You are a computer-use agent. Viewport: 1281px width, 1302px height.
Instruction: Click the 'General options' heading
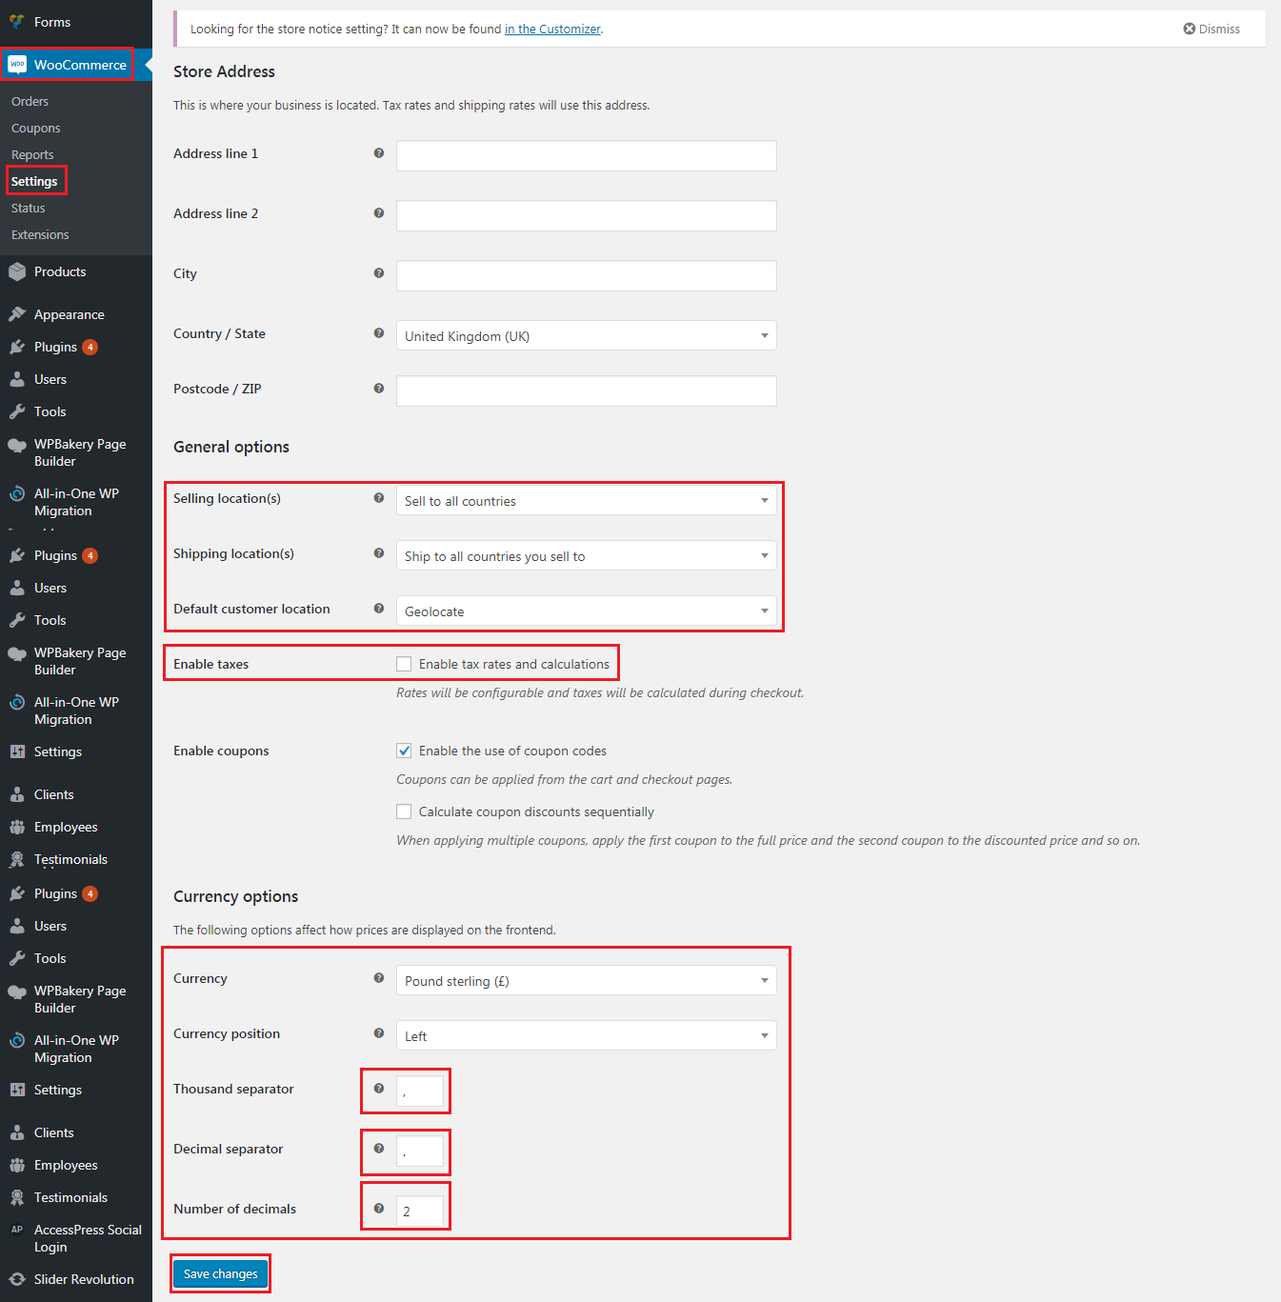[x=231, y=447]
